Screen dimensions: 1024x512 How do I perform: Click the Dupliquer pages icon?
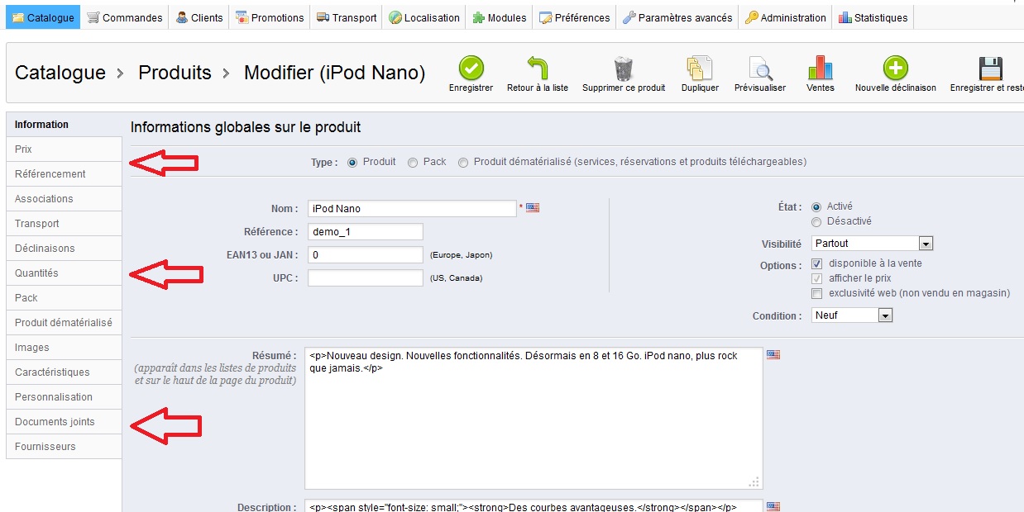700,68
